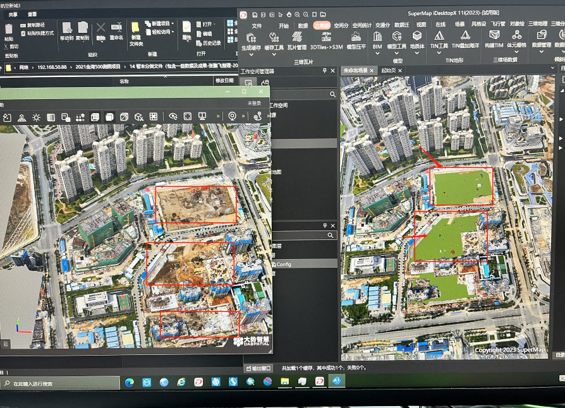Click the 名称 column header in File Explorer
Image resolution: width=565 pixels, height=408 pixels.
pos(125,81)
